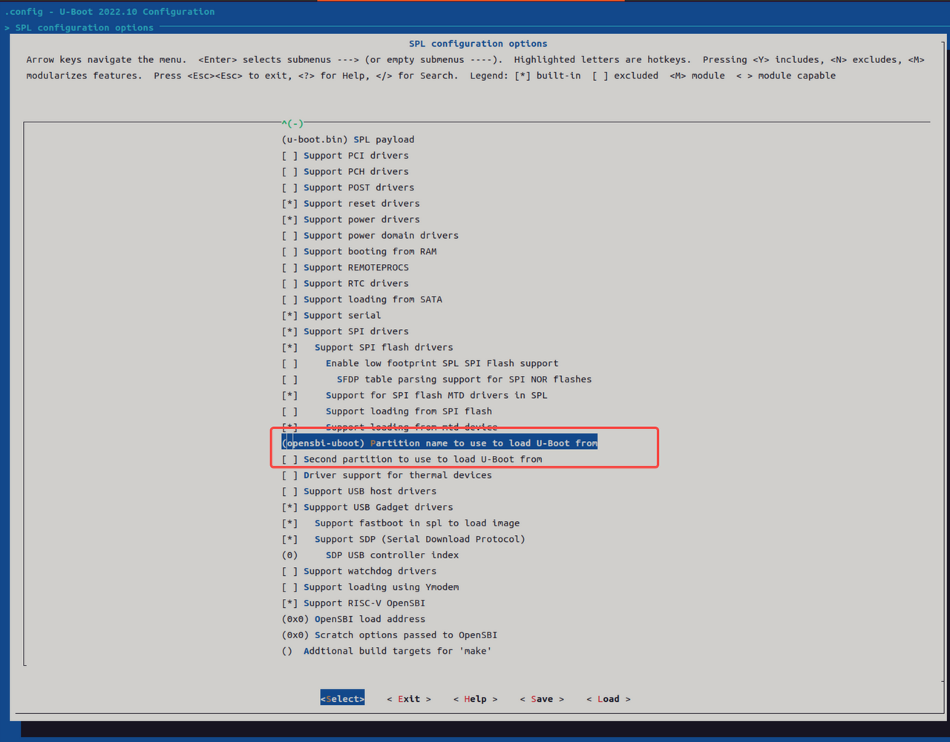Select SDP USB controller index entry
The height and width of the screenshot is (742, 950).
[371, 555]
